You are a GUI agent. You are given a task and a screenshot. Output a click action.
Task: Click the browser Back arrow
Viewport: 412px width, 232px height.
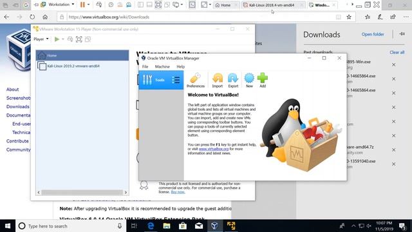(6, 17)
